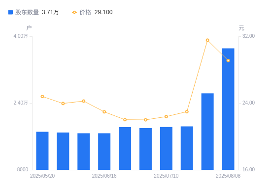Click the second orange price point
The height and width of the screenshot is (187, 271).
pos(63,103)
